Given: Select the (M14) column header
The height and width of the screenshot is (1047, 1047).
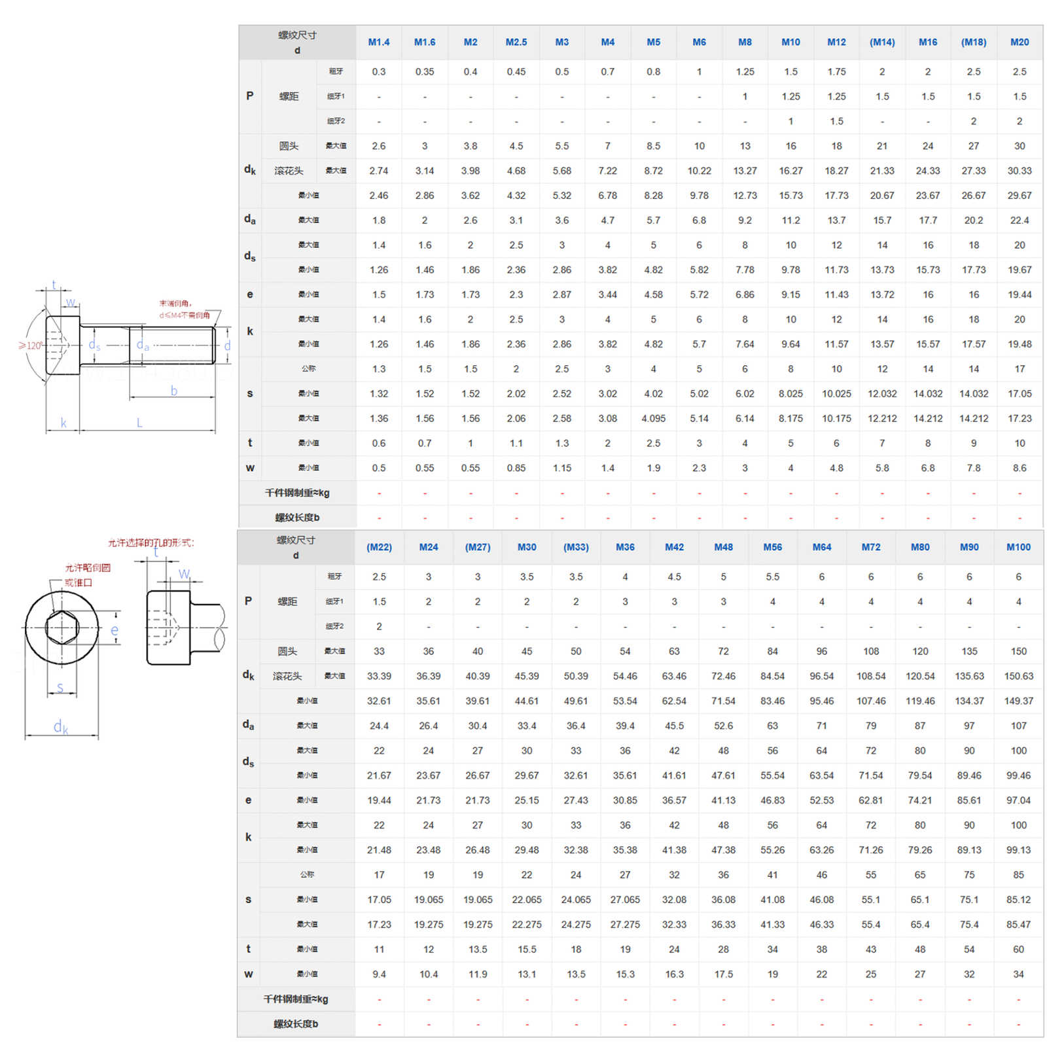Looking at the screenshot, I should [x=882, y=42].
